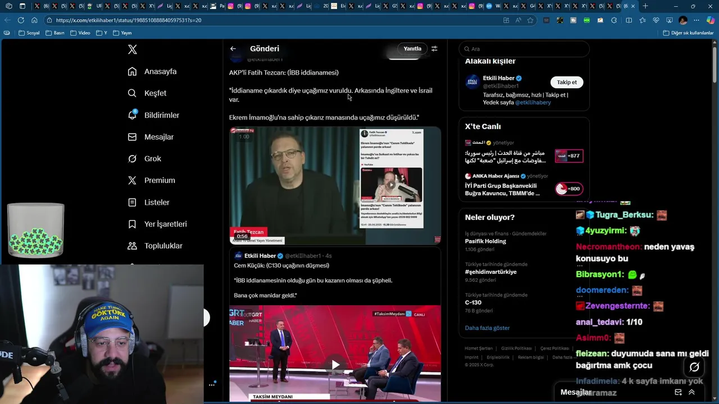
Task: Go back using the Gönderi arrow
Action: (x=233, y=49)
